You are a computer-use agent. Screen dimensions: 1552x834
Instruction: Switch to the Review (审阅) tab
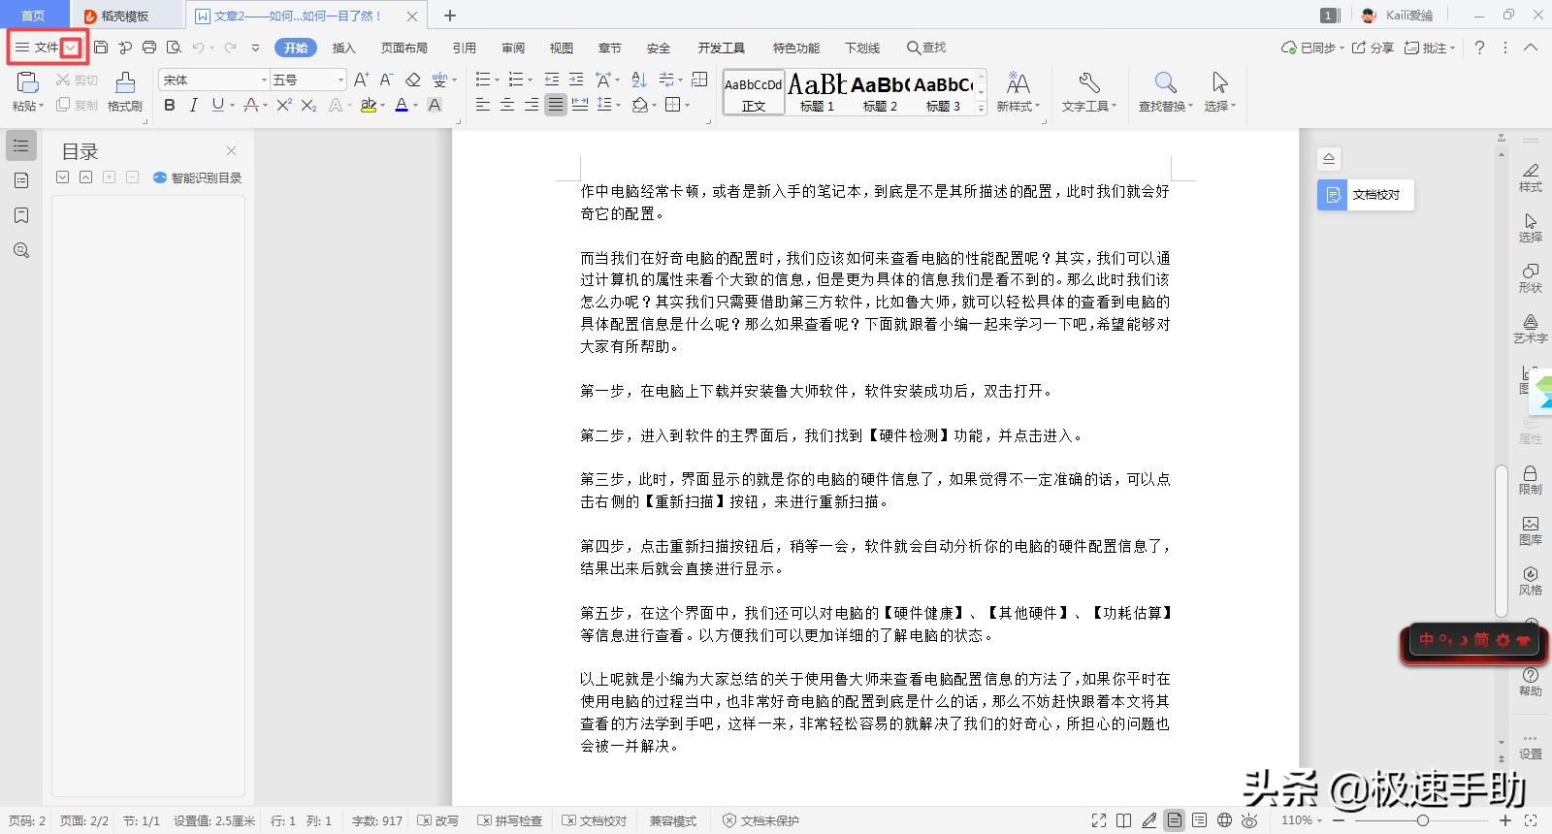click(x=512, y=48)
